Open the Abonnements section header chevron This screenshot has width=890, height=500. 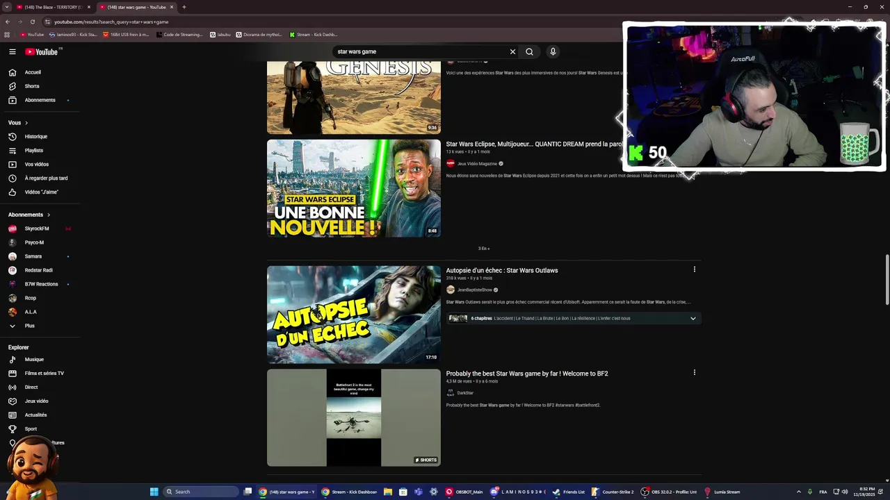tap(48, 215)
